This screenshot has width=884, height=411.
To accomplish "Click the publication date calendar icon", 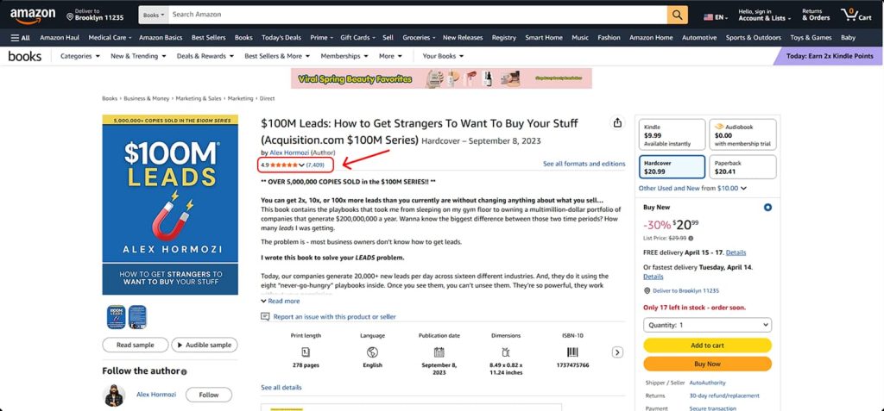I will coord(439,352).
